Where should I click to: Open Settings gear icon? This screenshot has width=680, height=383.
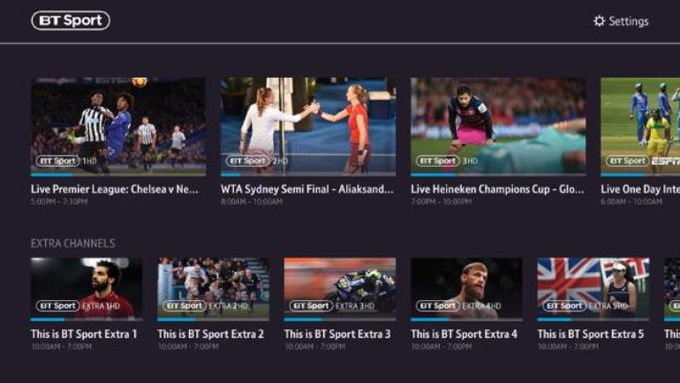(599, 21)
